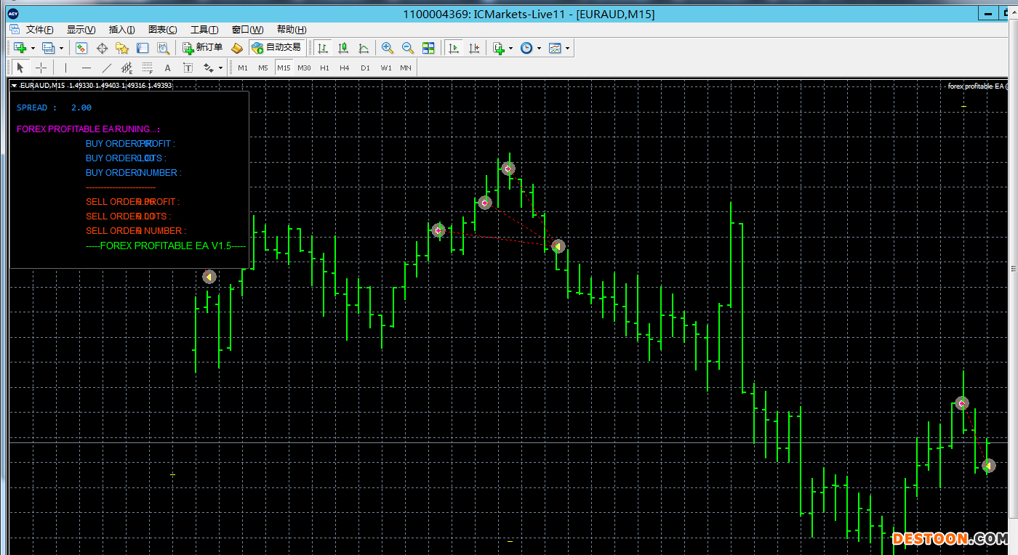Image resolution: width=1018 pixels, height=555 pixels.
Task: Expand the Templates dropdown arrow
Action: coord(567,49)
